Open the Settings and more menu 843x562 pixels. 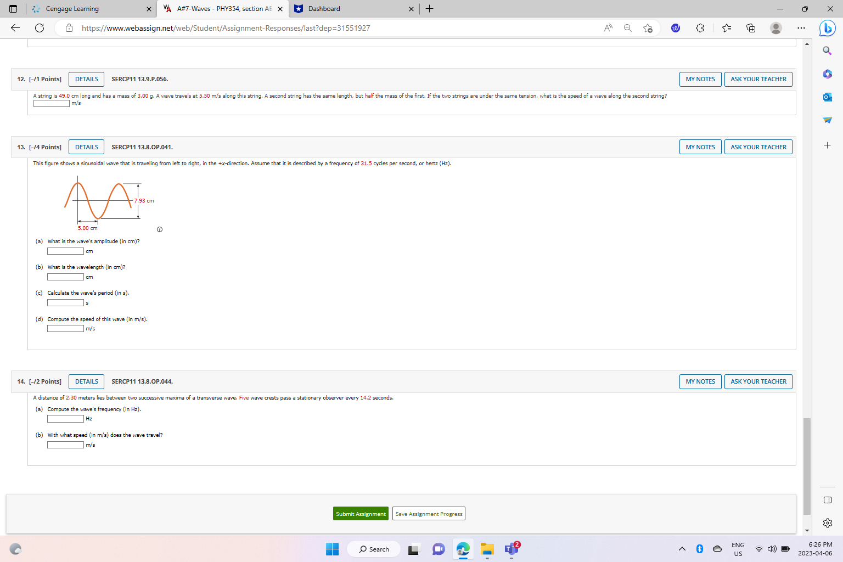(801, 27)
